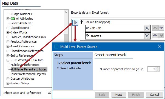Viewport: 165px width, 99px height.
Task: Click the Cancel button
Action: [154, 95]
